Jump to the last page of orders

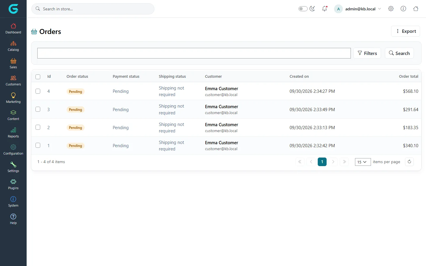[x=344, y=162]
